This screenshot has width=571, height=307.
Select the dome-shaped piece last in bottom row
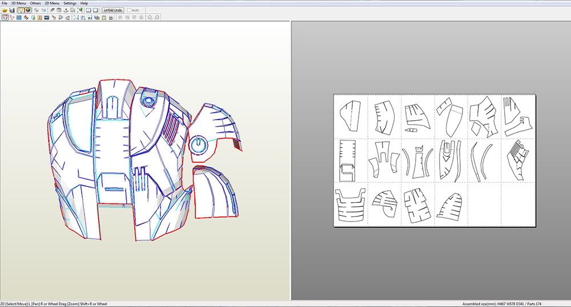point(450,206)
